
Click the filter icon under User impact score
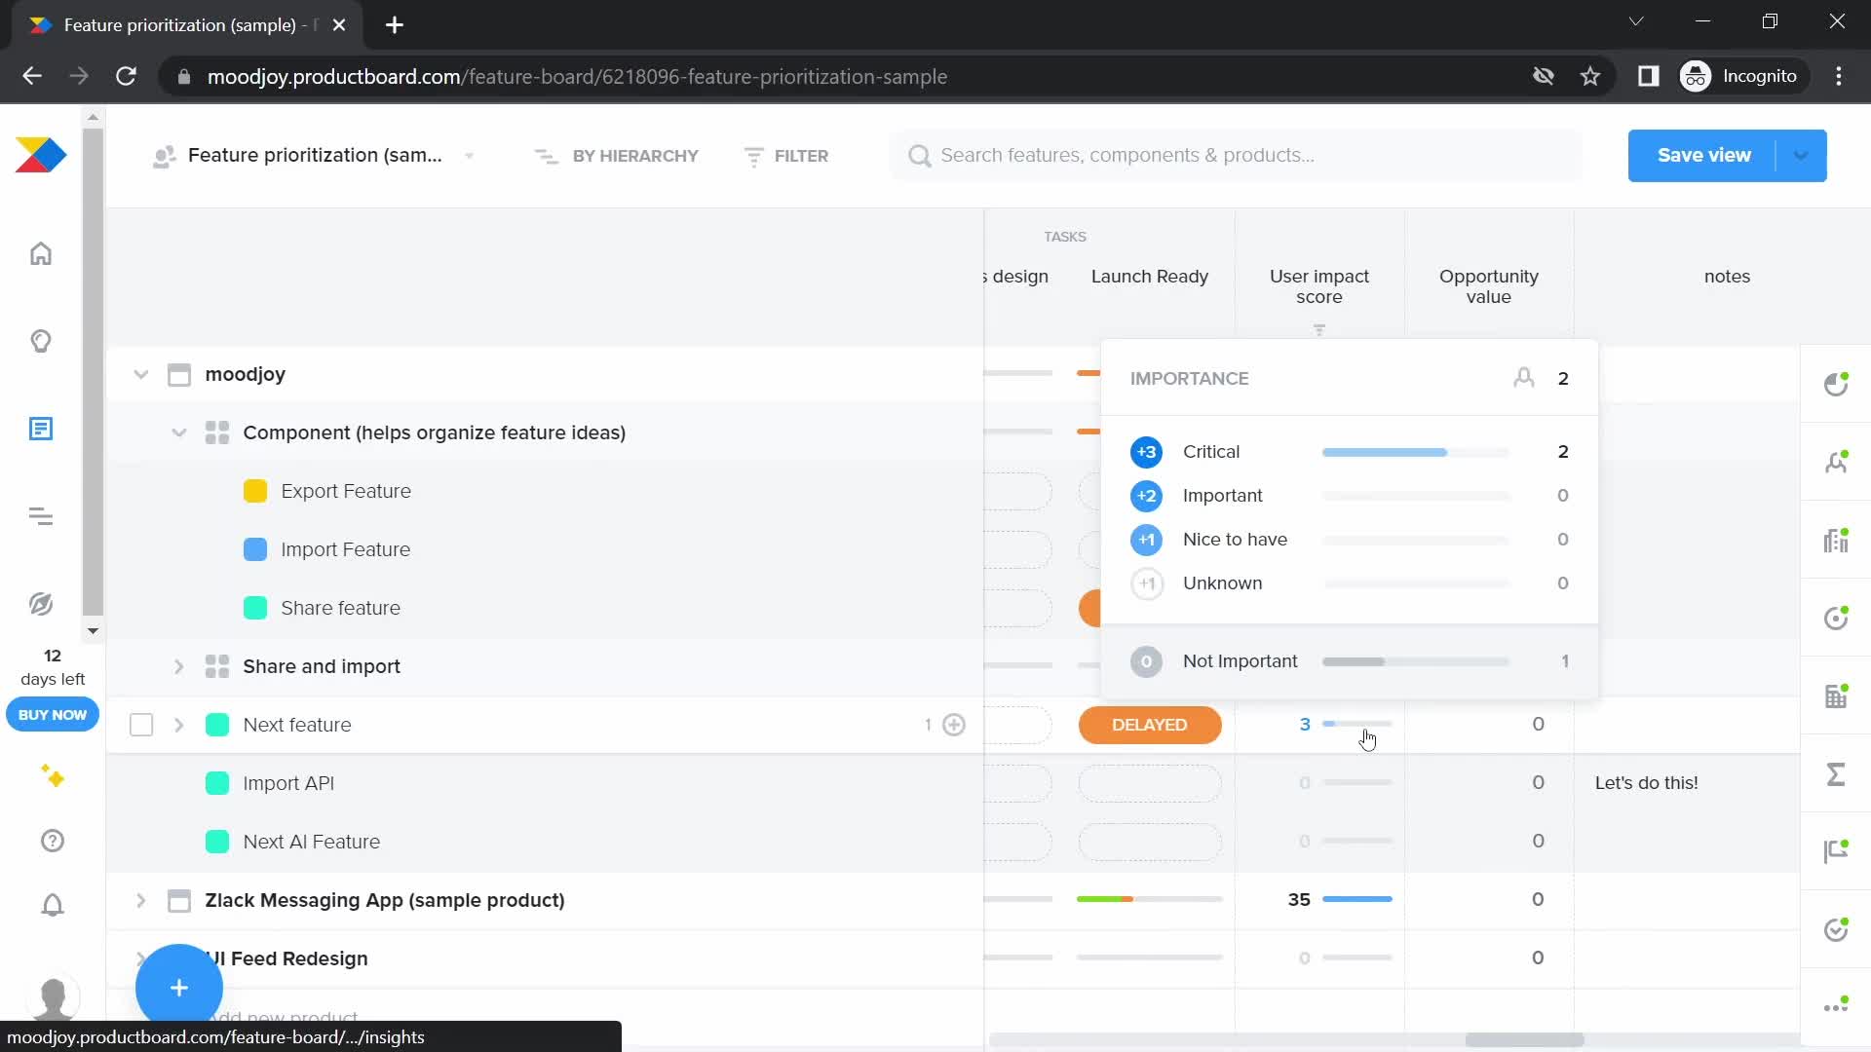[x=1319, y=330]
